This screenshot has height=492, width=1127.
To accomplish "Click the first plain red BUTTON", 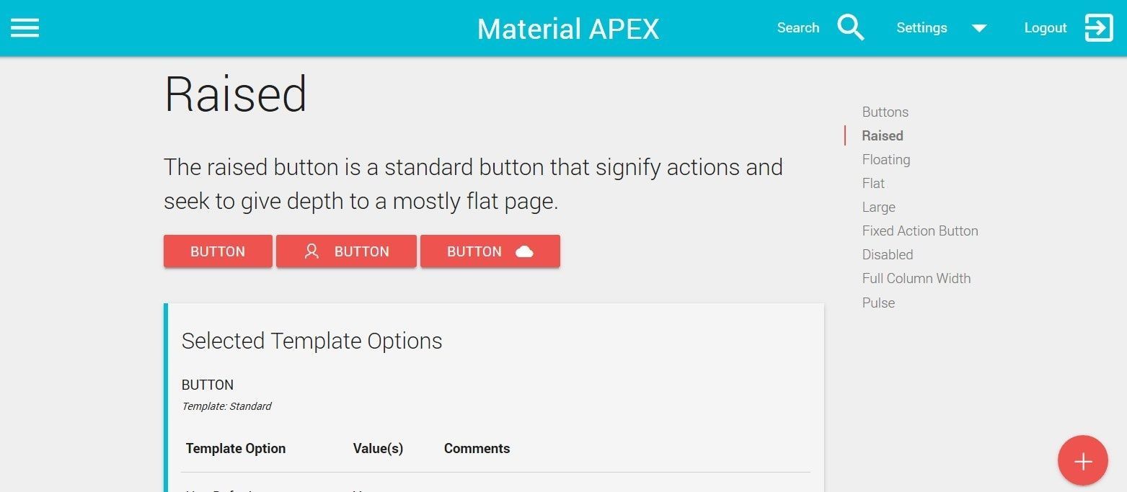I will (218, 251).
